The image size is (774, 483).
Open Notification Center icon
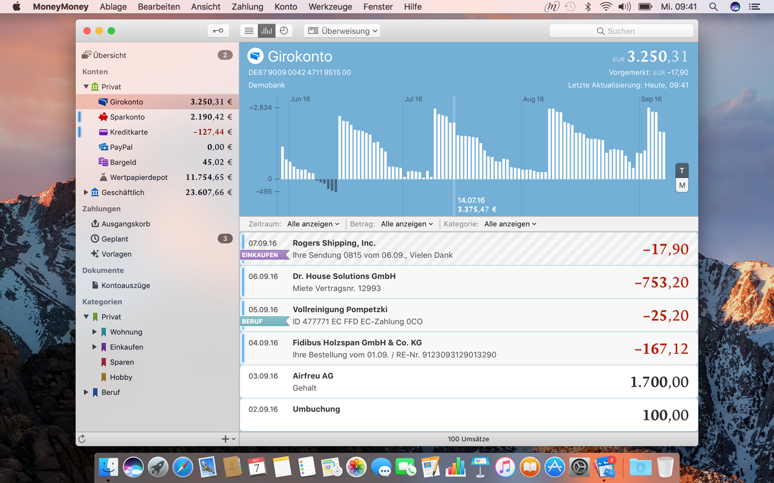[754, 7]
